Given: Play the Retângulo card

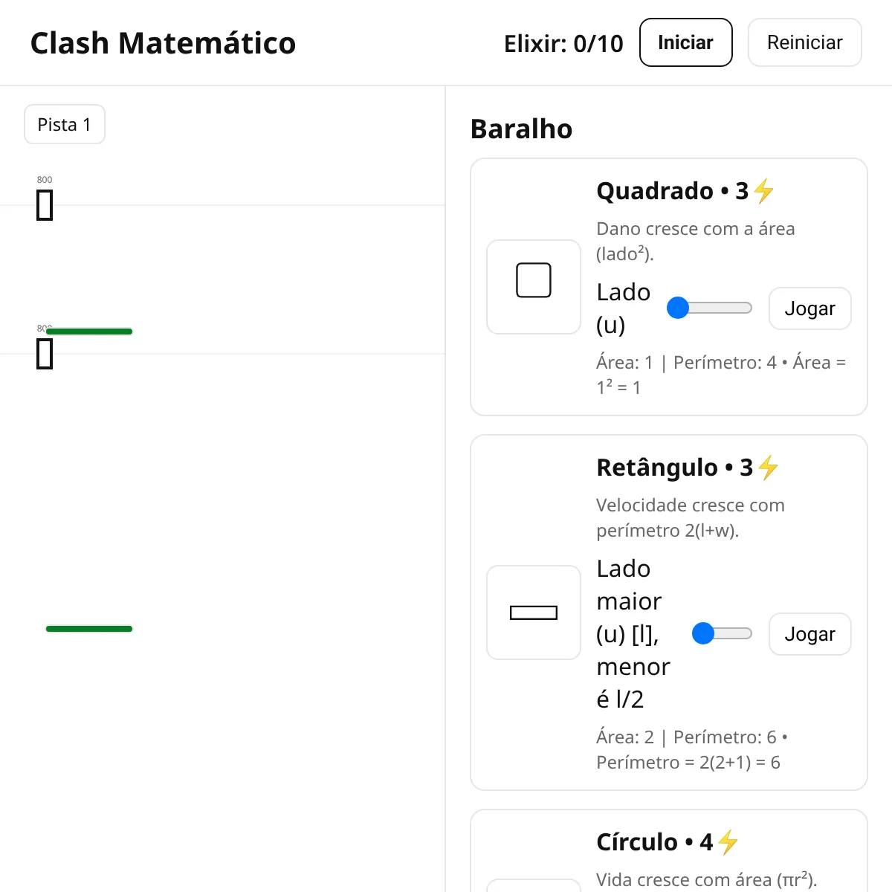Looking at the screenshot, I should [810, 634].
